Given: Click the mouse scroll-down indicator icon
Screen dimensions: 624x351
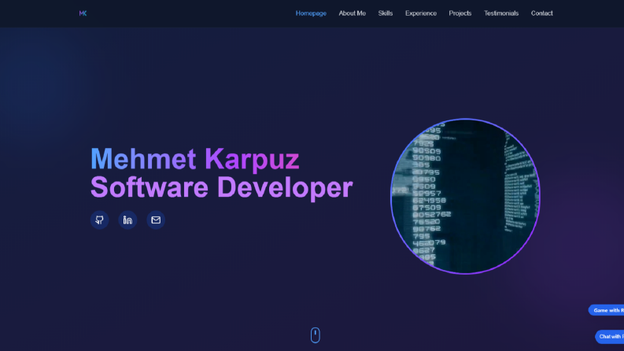Looking at the screenshot, I should 316,335.
